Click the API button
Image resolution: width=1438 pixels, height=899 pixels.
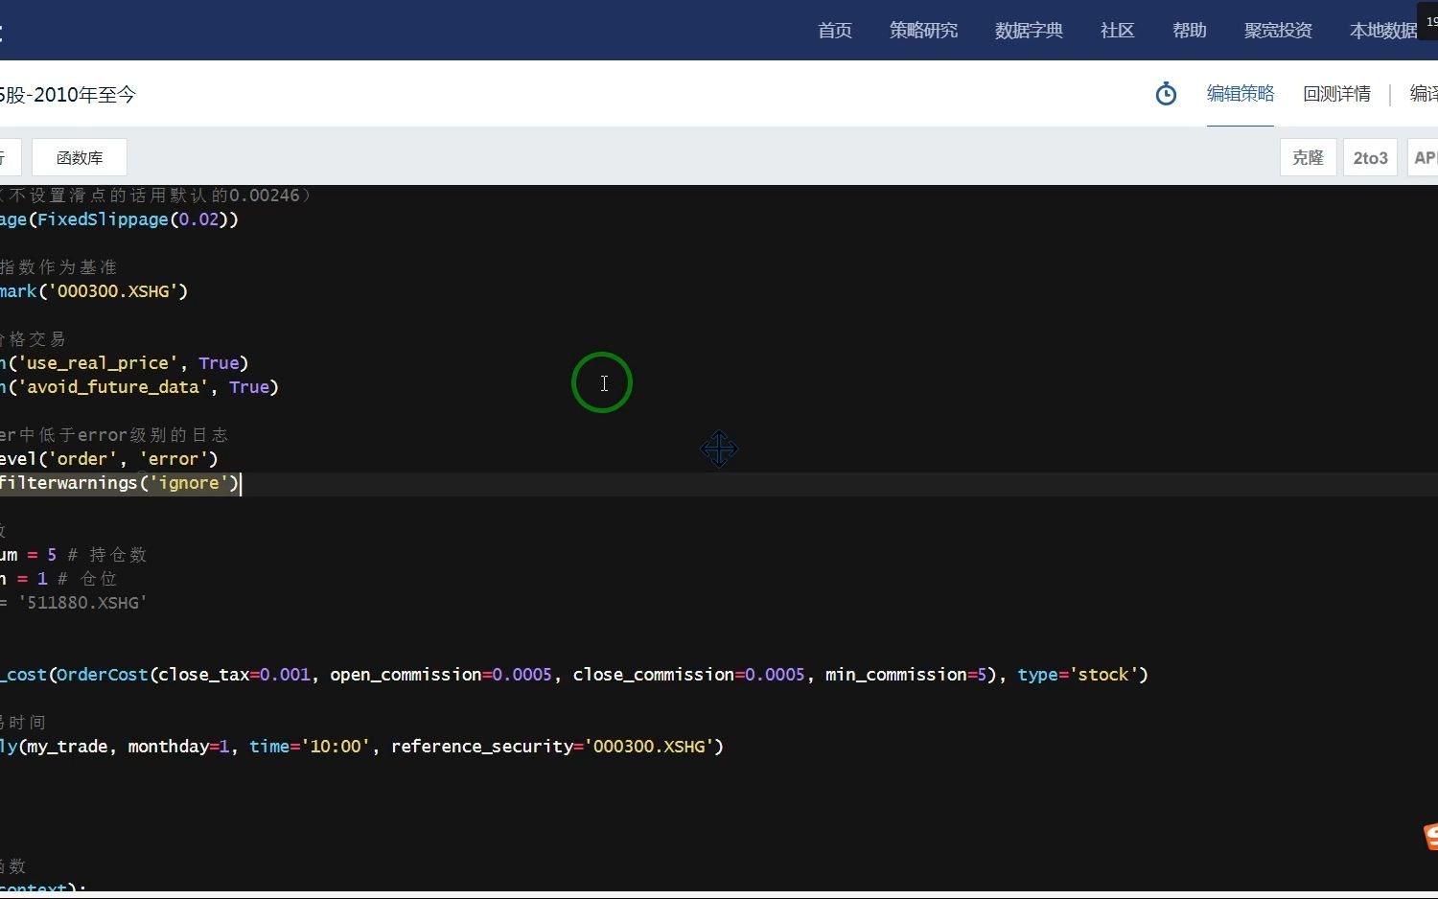1425,157
